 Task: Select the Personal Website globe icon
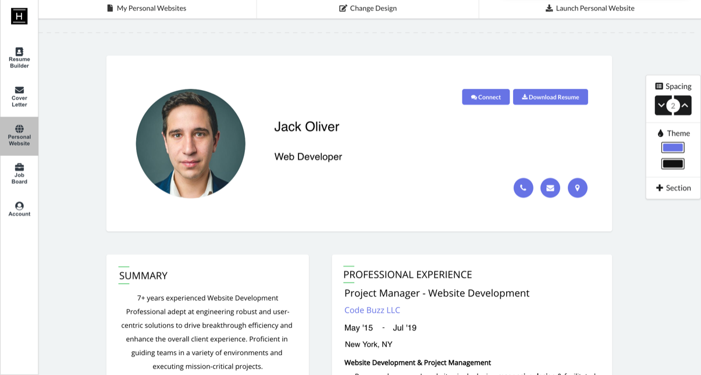[x=19, y=129]
